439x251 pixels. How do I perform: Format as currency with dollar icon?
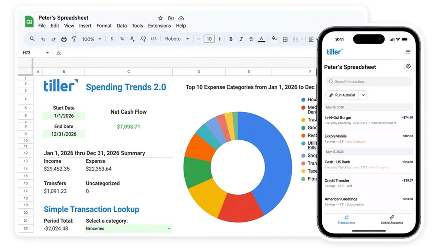click(x=112, y=39)
